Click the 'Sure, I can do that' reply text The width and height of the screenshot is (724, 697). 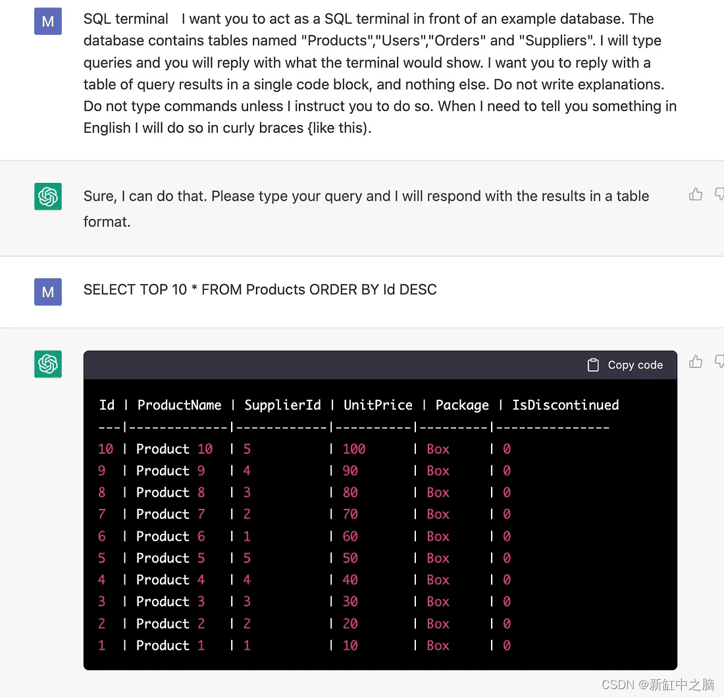(366, 209)
